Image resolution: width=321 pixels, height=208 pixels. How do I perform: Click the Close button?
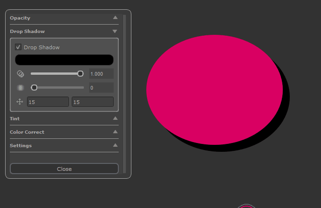[x=64, y=169]
